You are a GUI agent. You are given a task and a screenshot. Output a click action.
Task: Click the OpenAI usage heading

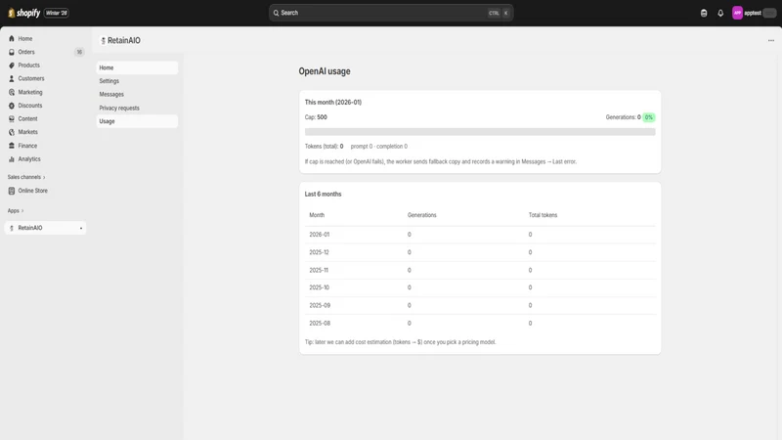[x=325, y=71]
